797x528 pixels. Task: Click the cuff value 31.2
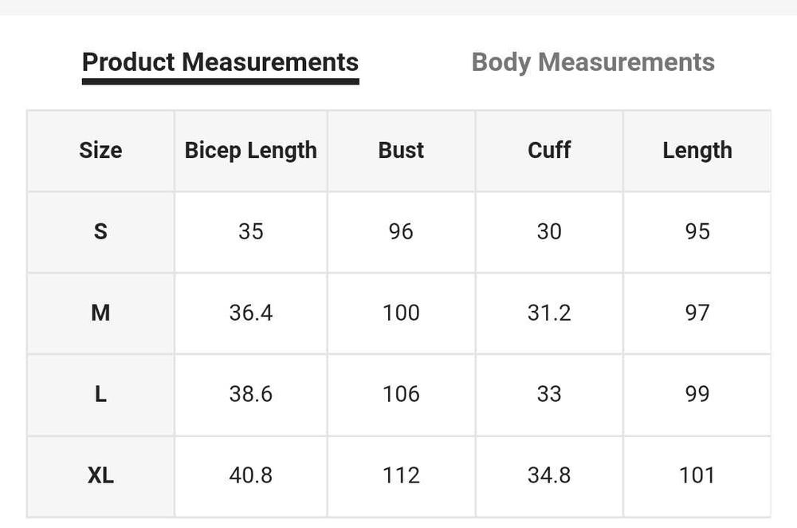coord(549,313)
